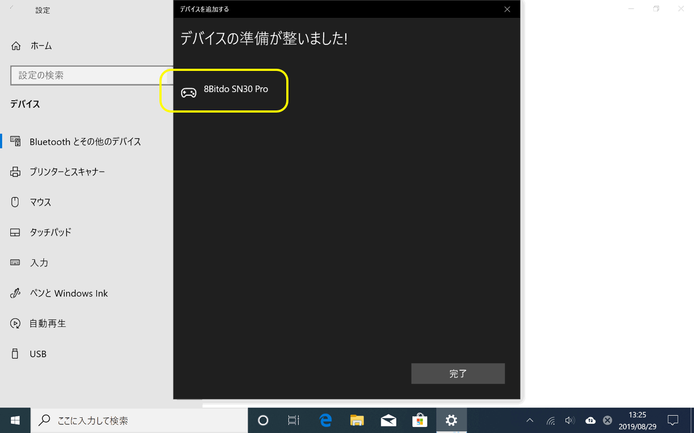Close the デバイスを追加する dialog
694x433 pixels.
pyautogui.click(x=507, y=9)
